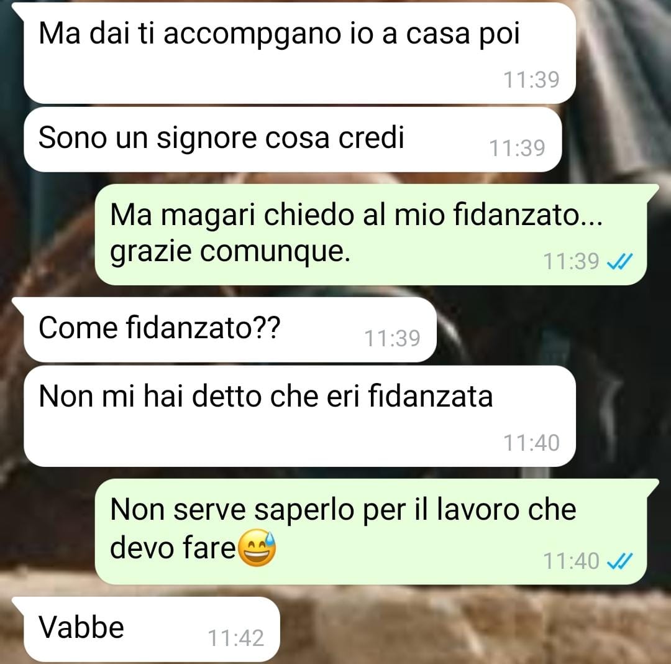
Task: Tap the 'Non serve saperlo per il lavoro' message
Action: (370, 532)
